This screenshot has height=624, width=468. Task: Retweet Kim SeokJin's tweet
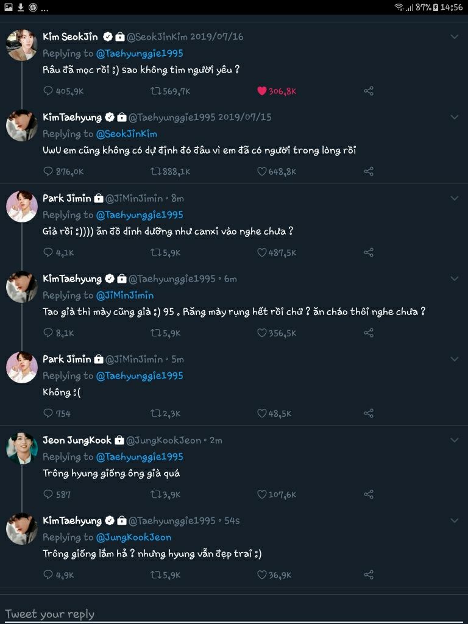[x=156, y=91]
